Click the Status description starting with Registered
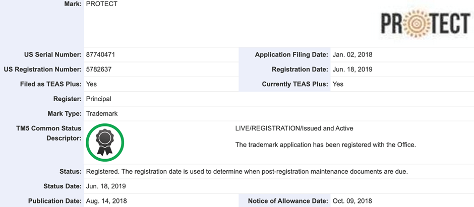This screenshot has width=474, height=207. [x=247, y=172]
